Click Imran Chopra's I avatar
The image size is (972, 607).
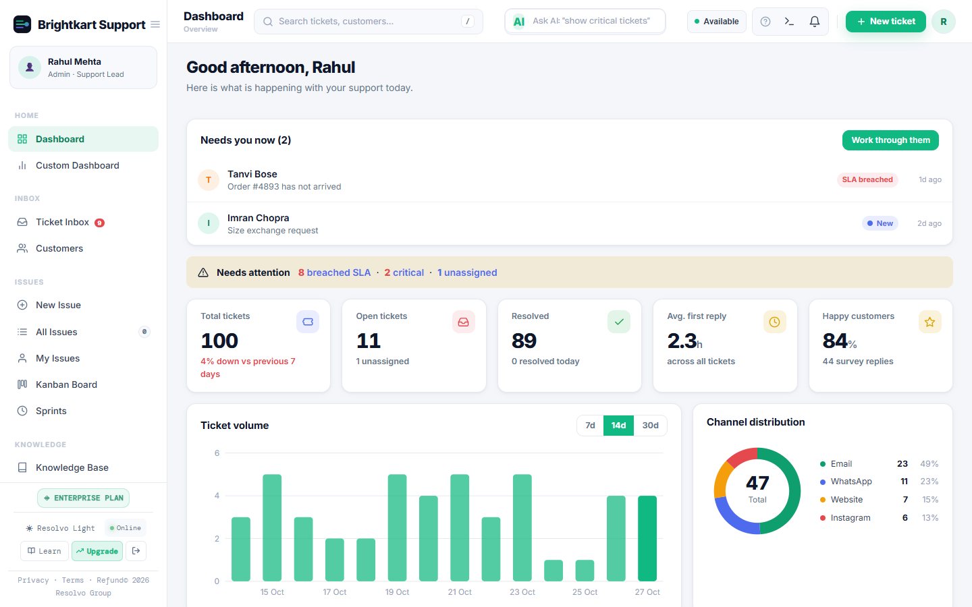pyautogui.click(x=209, y=223)
